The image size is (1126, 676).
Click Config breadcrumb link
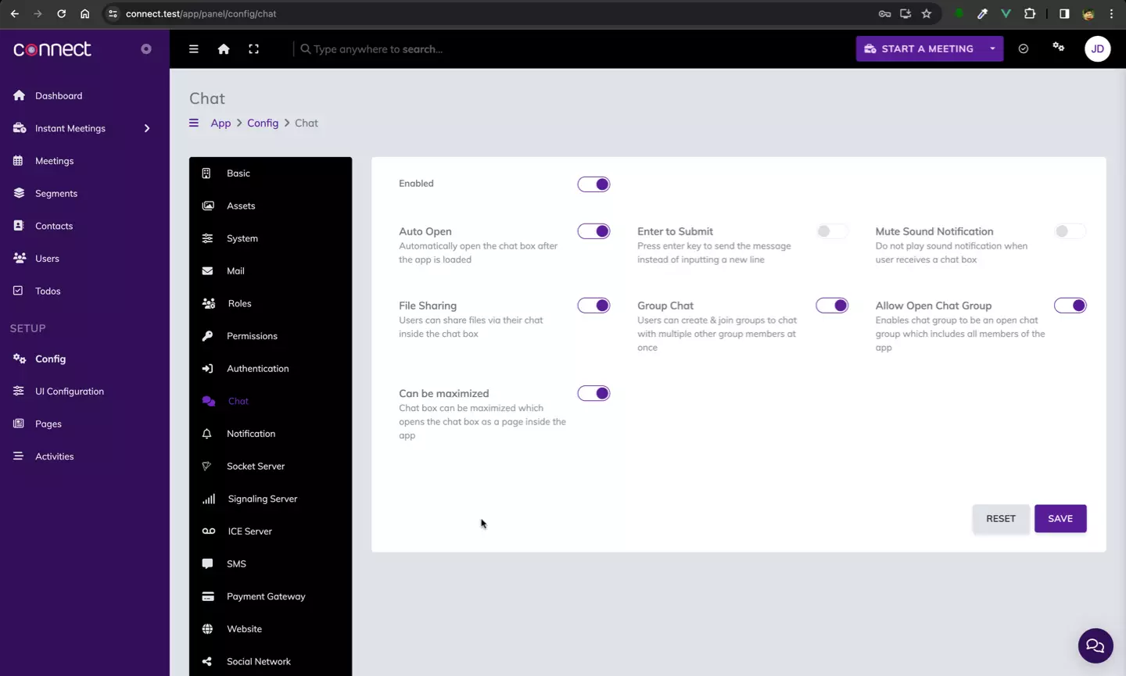263,123
